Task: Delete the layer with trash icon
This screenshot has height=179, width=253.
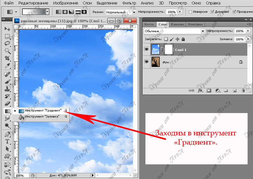Action: pos(243,90)
